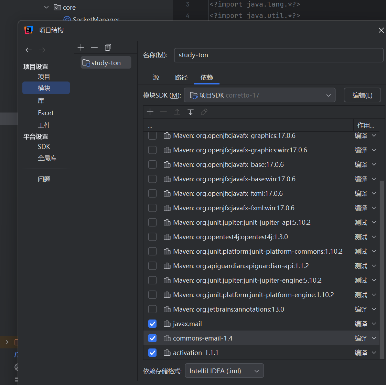
Task: Edit dependency with the pencil icon
Action: [x=204, y=112]
